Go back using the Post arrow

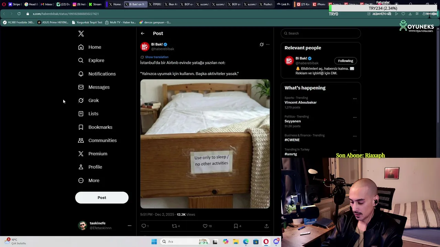click(143, 33)
